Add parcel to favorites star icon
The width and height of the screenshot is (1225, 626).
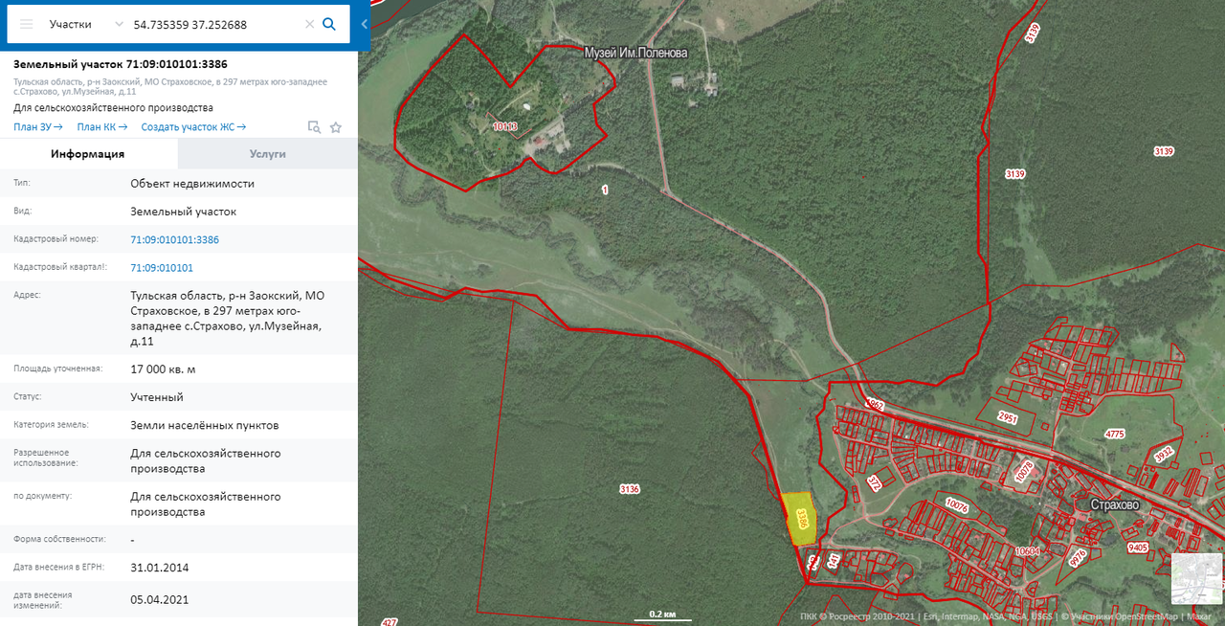pos(336,126)
